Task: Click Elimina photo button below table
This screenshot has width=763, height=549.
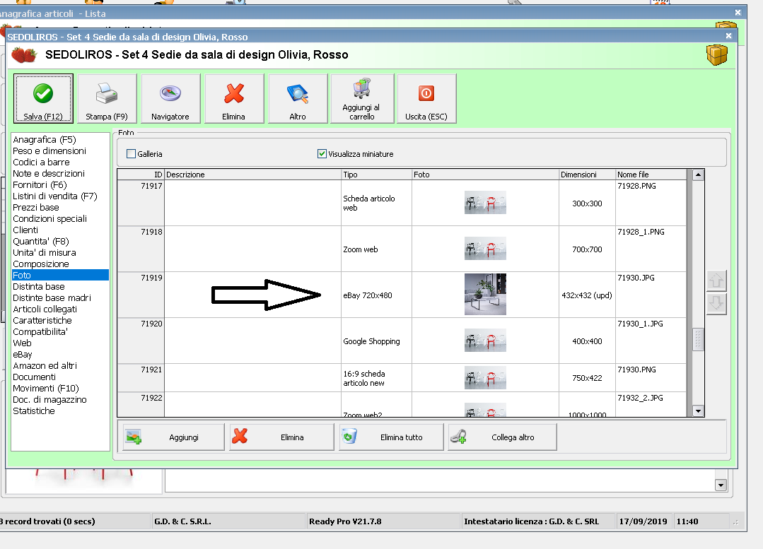Action: tap(281, 437)
